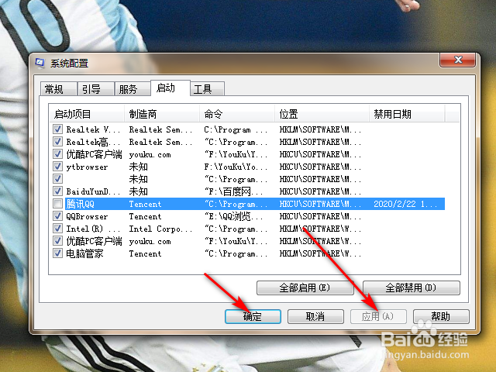Close the 系统配置 dialog window

(x=458, y=60)
